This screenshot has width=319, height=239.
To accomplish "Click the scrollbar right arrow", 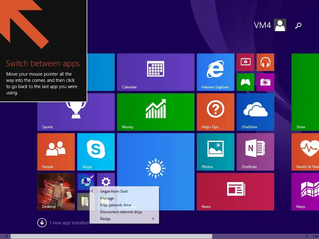I will pos(307,237).
